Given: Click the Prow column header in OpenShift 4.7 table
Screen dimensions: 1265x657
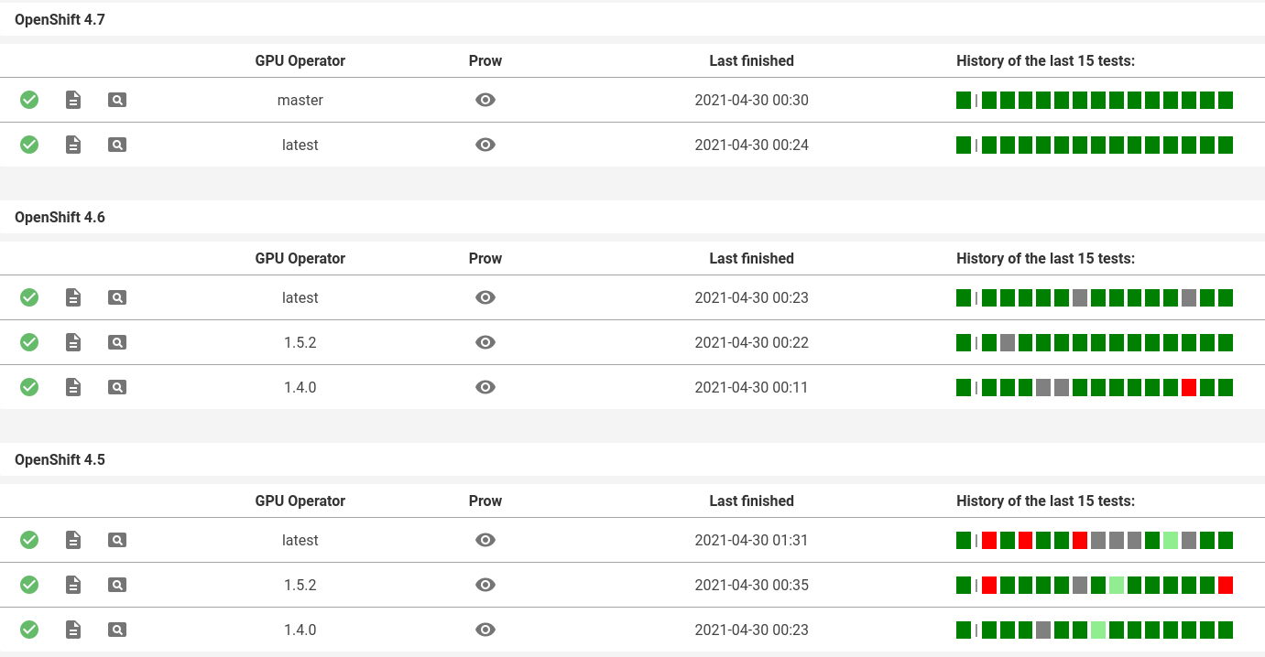Looking at the screenshot, I should [485, 60].
